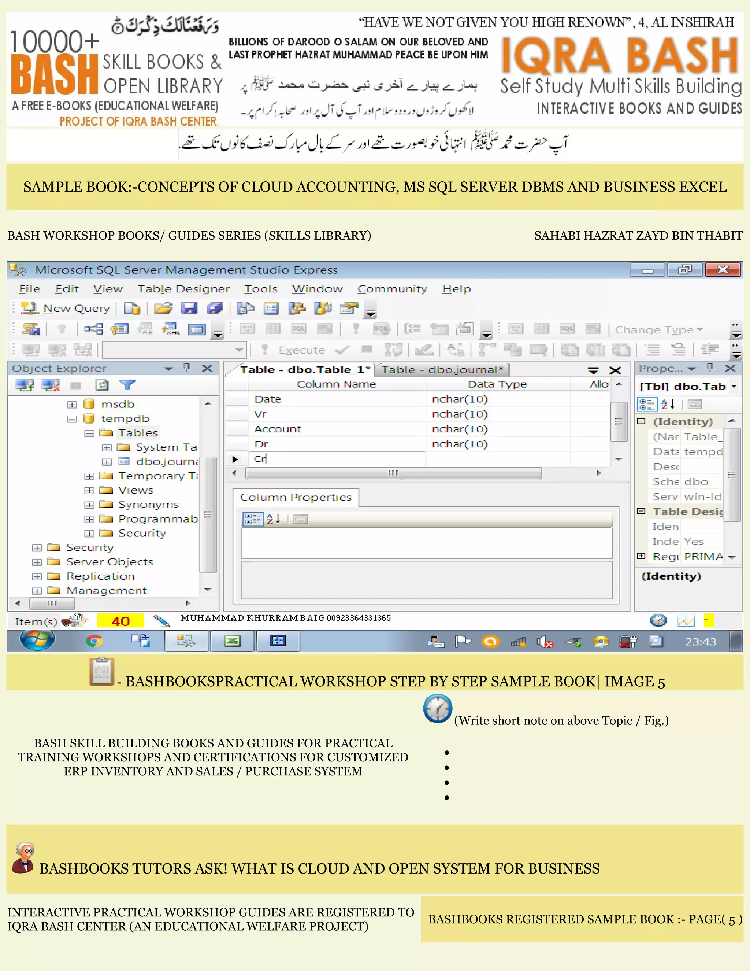Click Alphabetical sort icon in Properties panel

(668, 404)
